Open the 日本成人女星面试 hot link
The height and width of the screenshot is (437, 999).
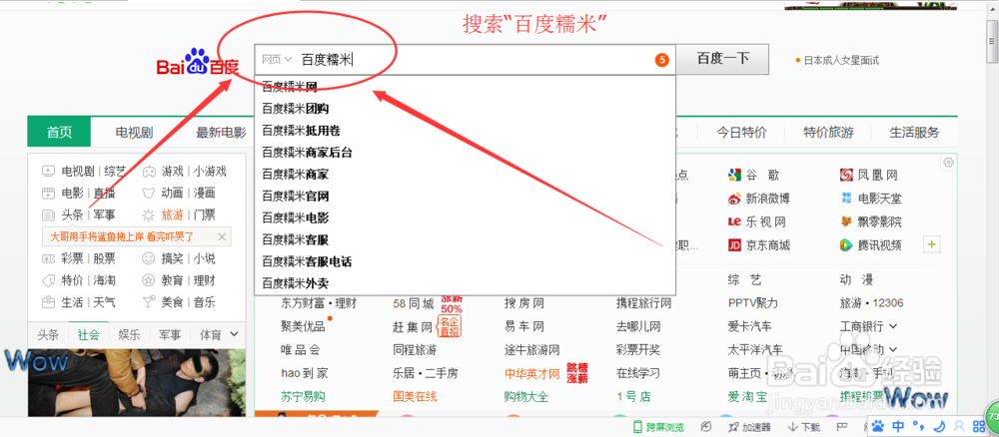point(841,61)
